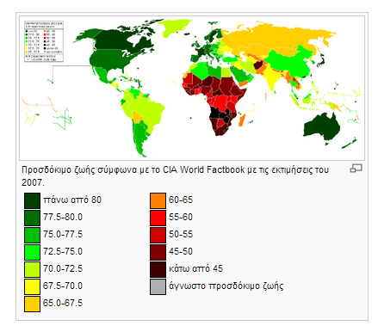Click the enlarge image icon beside caption
This screenshot has width=378, height=332.
356,169
